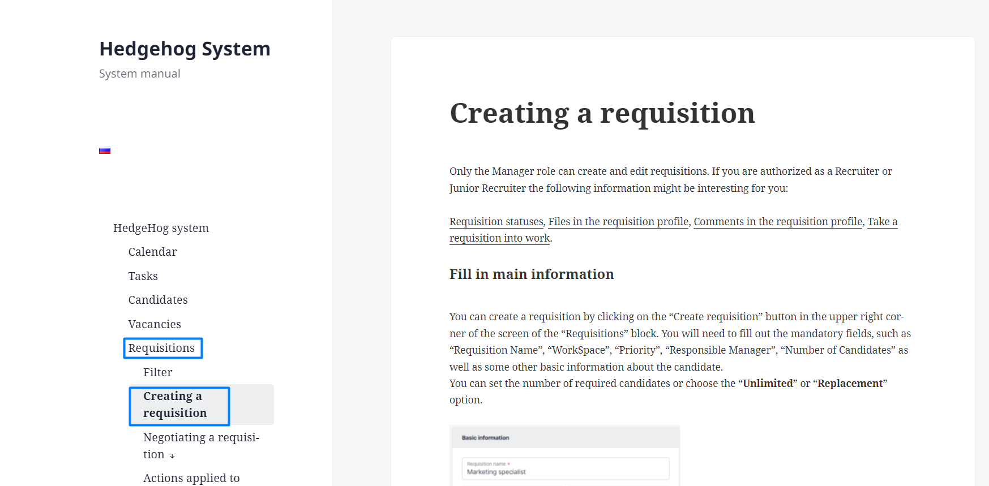The image size is (989, 486).
Task: Select Candidates in the sidebar menu
Action: coord(158,300)
